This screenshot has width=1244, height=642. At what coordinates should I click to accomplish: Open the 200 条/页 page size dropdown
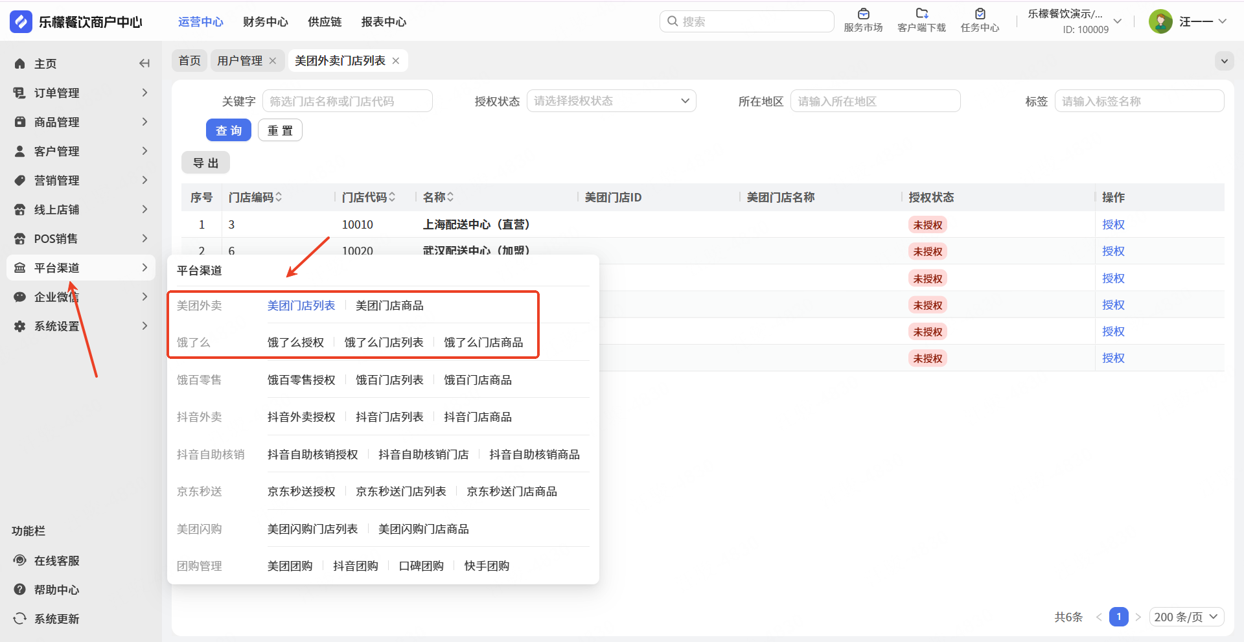coord(1187,617)
